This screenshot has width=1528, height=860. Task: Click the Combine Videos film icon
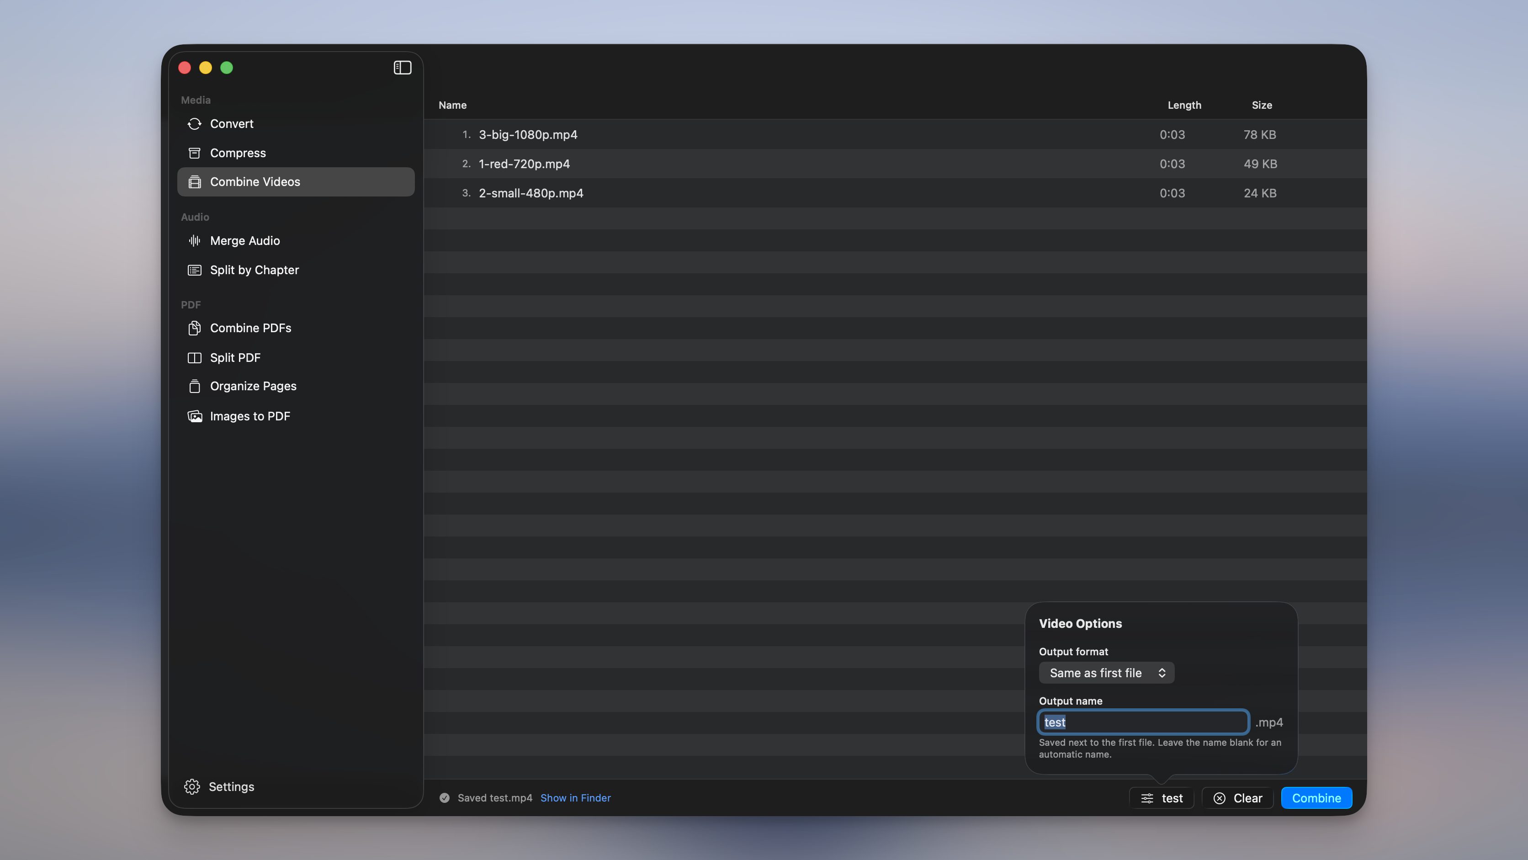[x=195, y=182]
